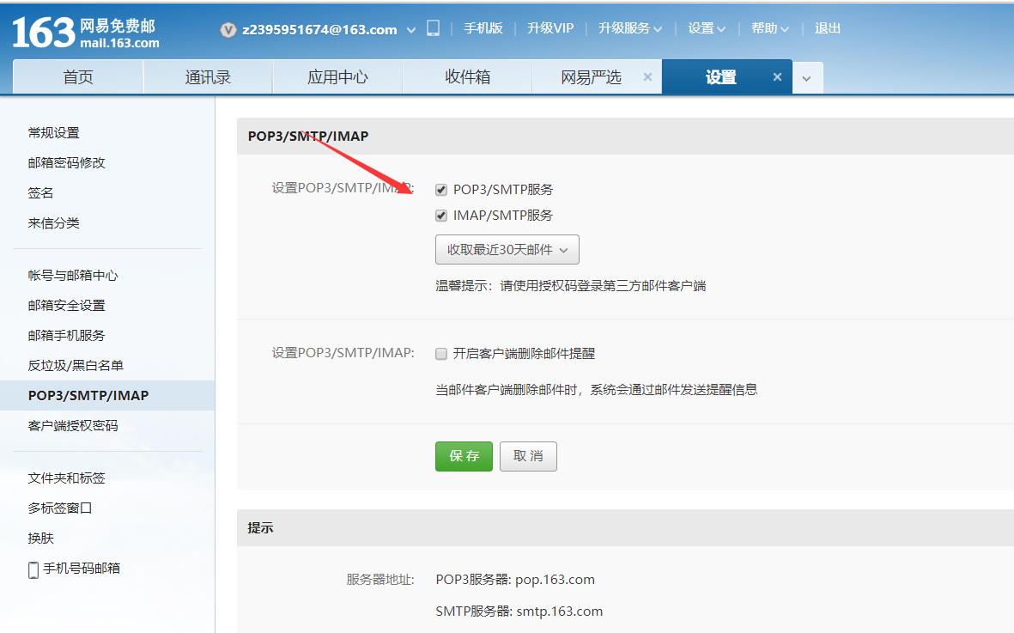Open the 帮助 dropdown menu
Image resolution: width=1014 pixels, height=633 pixels.
[769, 28]
